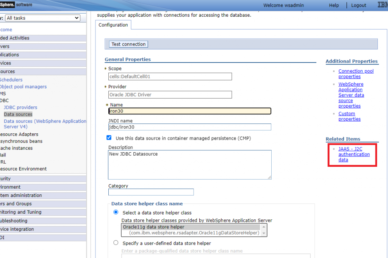Select the 'Select a data store helper class' radio
This screenshot has width=388, height=258.
tap(116, 212)
